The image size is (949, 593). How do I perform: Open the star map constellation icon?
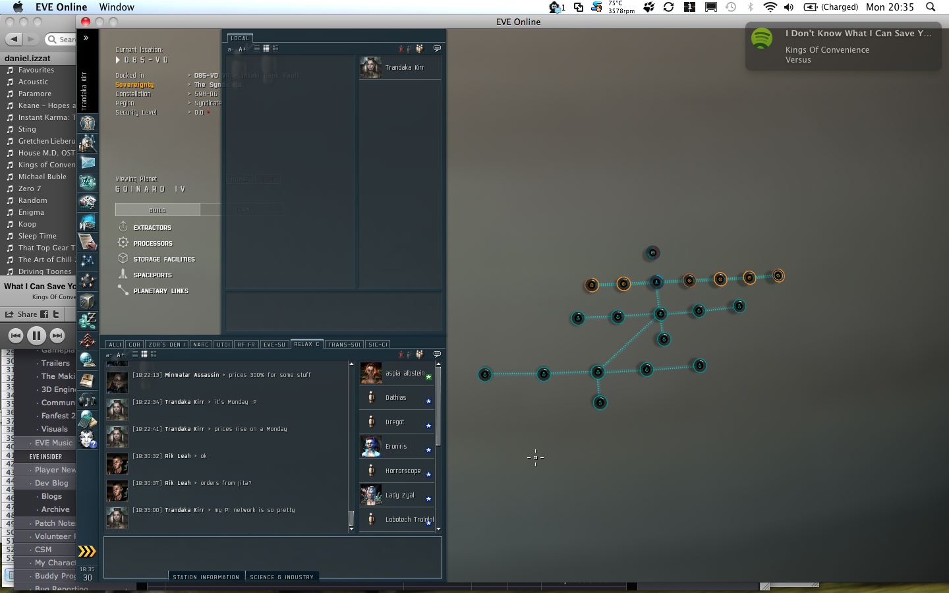coord(88,262)
